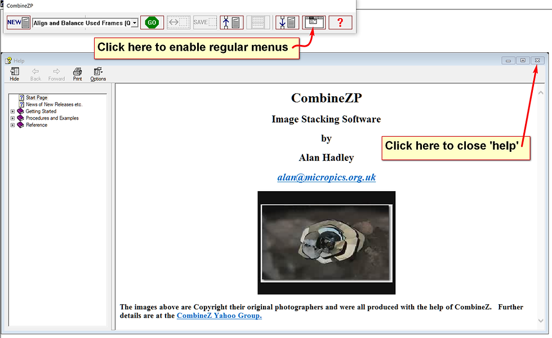Click the Back arrow in Help toolbar
This screenshot has height=338, width=552.
(x=35, y=74)
